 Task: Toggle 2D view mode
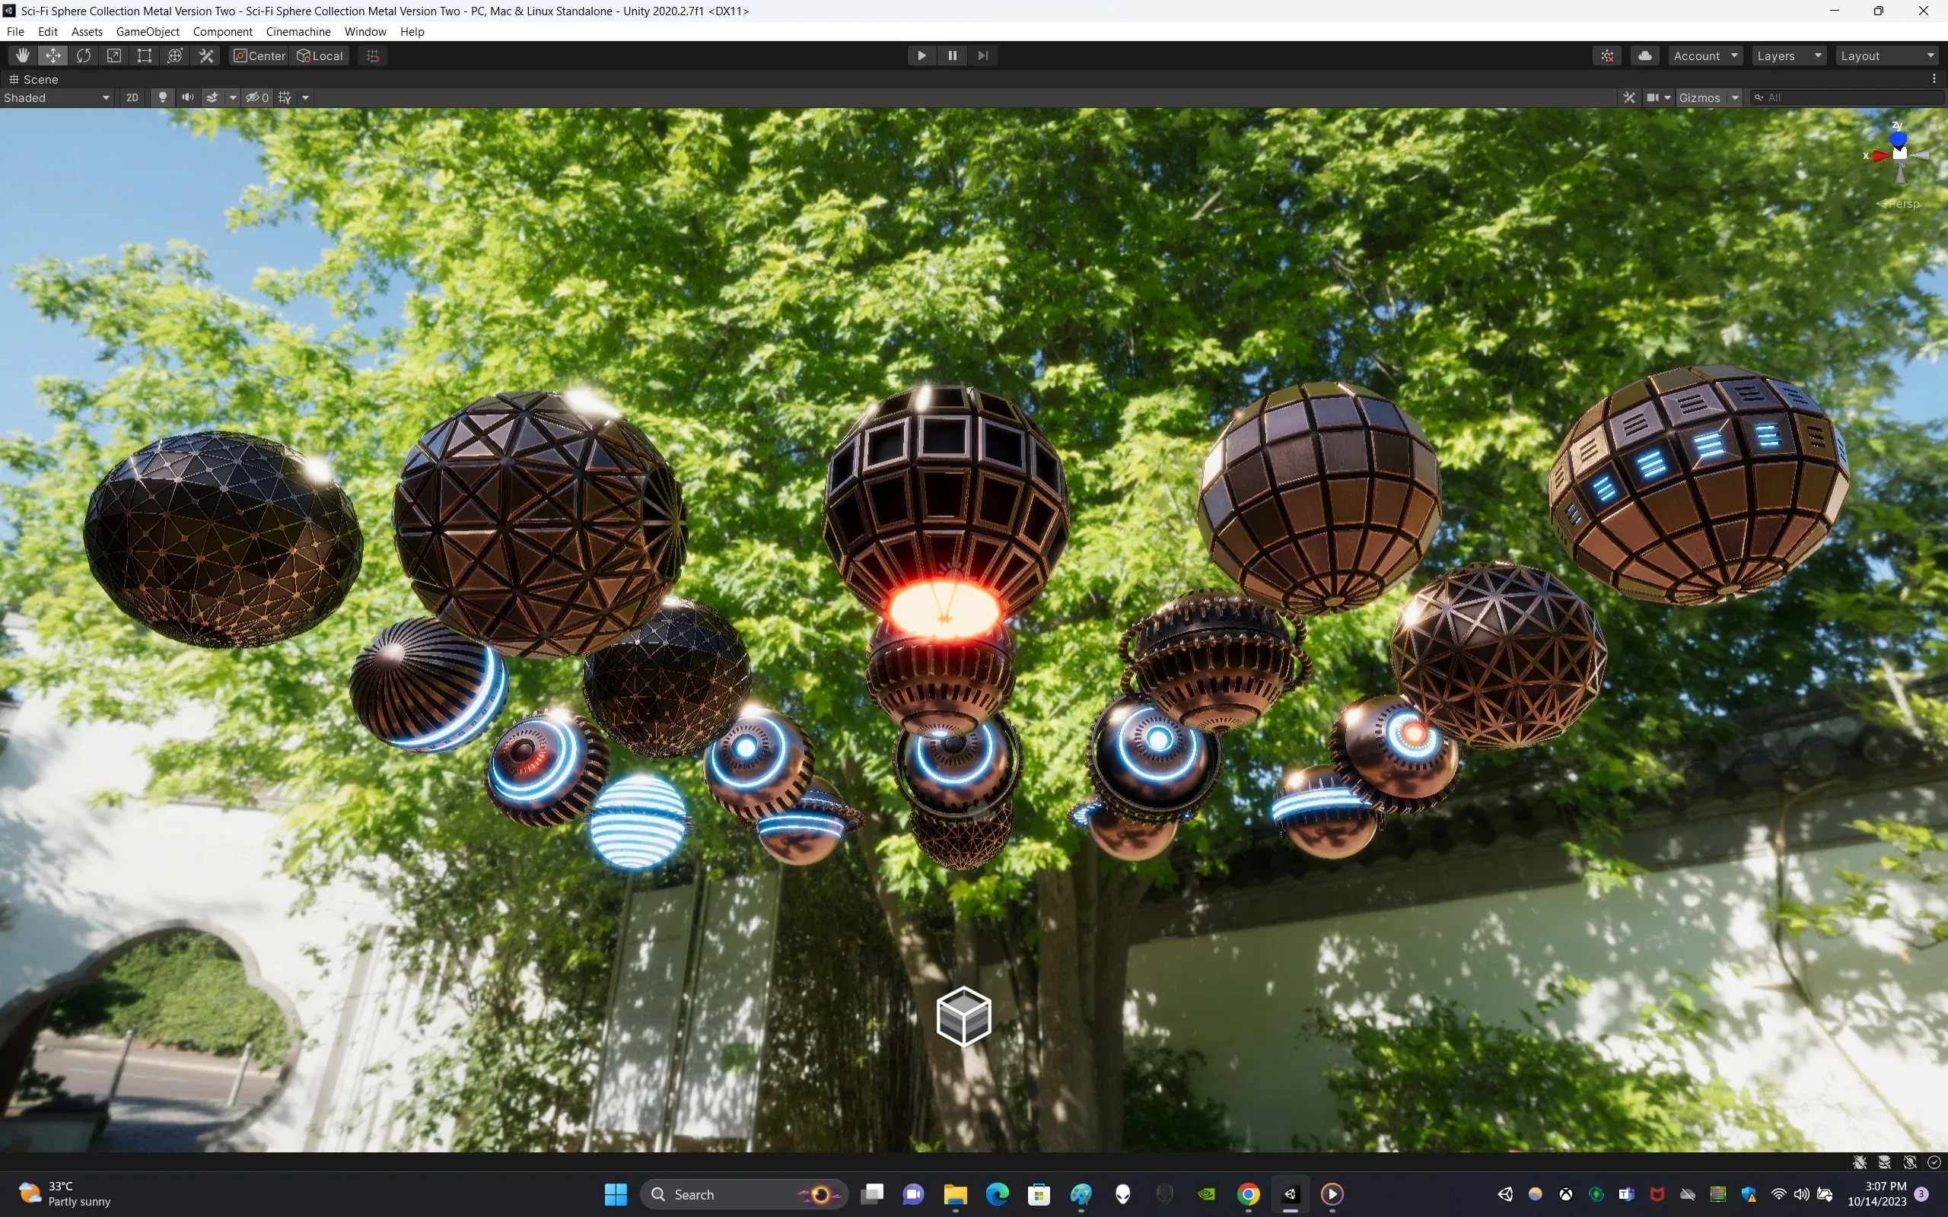coord(132,97)
